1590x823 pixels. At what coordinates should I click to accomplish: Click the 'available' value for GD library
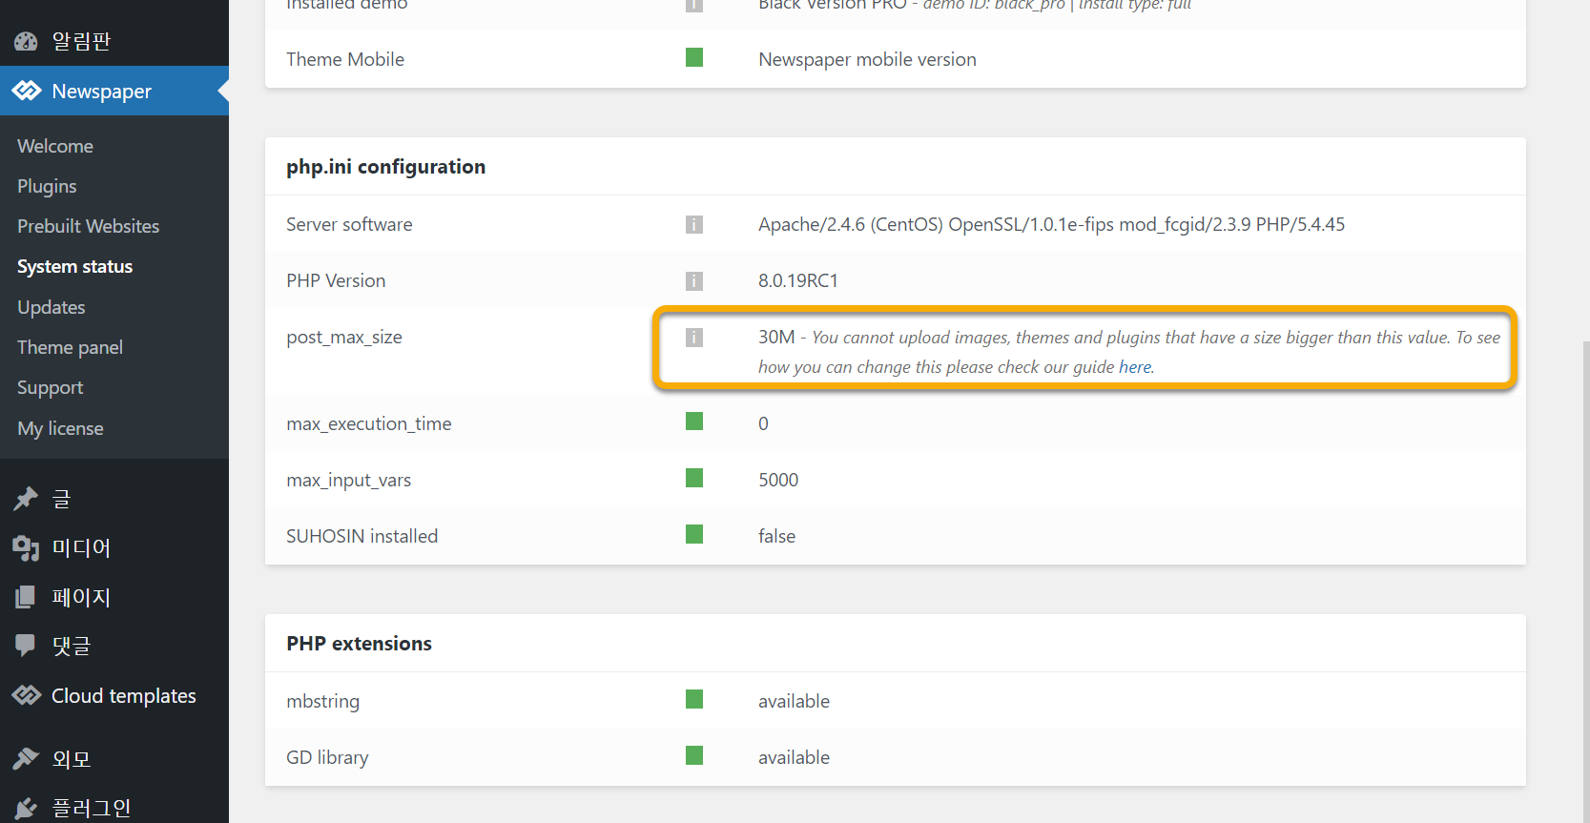coord(794,757)
